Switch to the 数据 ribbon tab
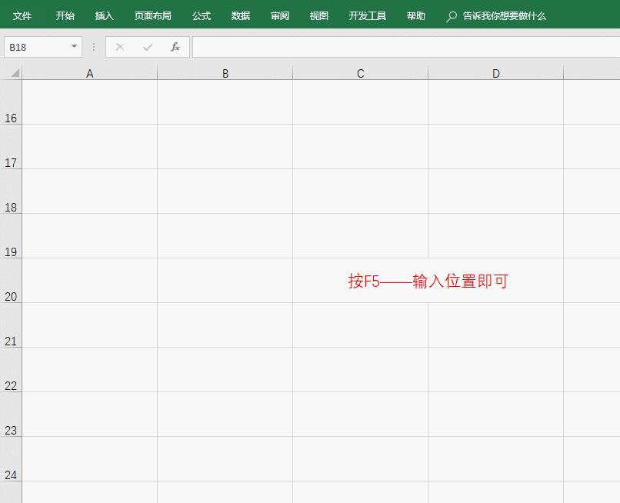620x503 pixels. [x=240, y=15]
